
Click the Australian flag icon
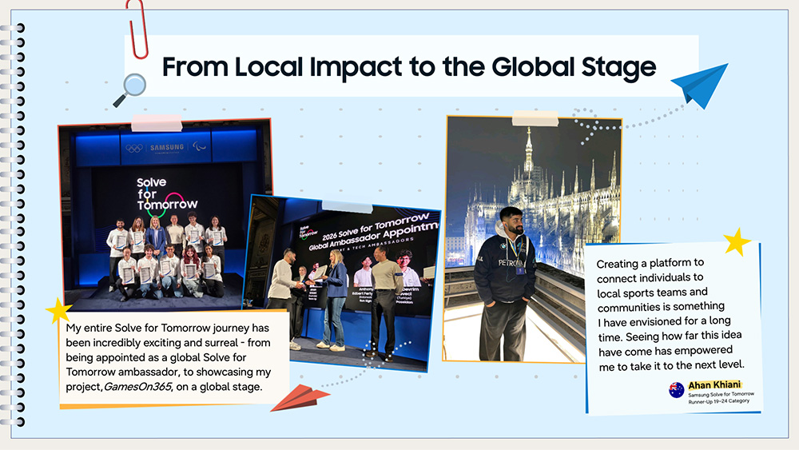[676, 390]
